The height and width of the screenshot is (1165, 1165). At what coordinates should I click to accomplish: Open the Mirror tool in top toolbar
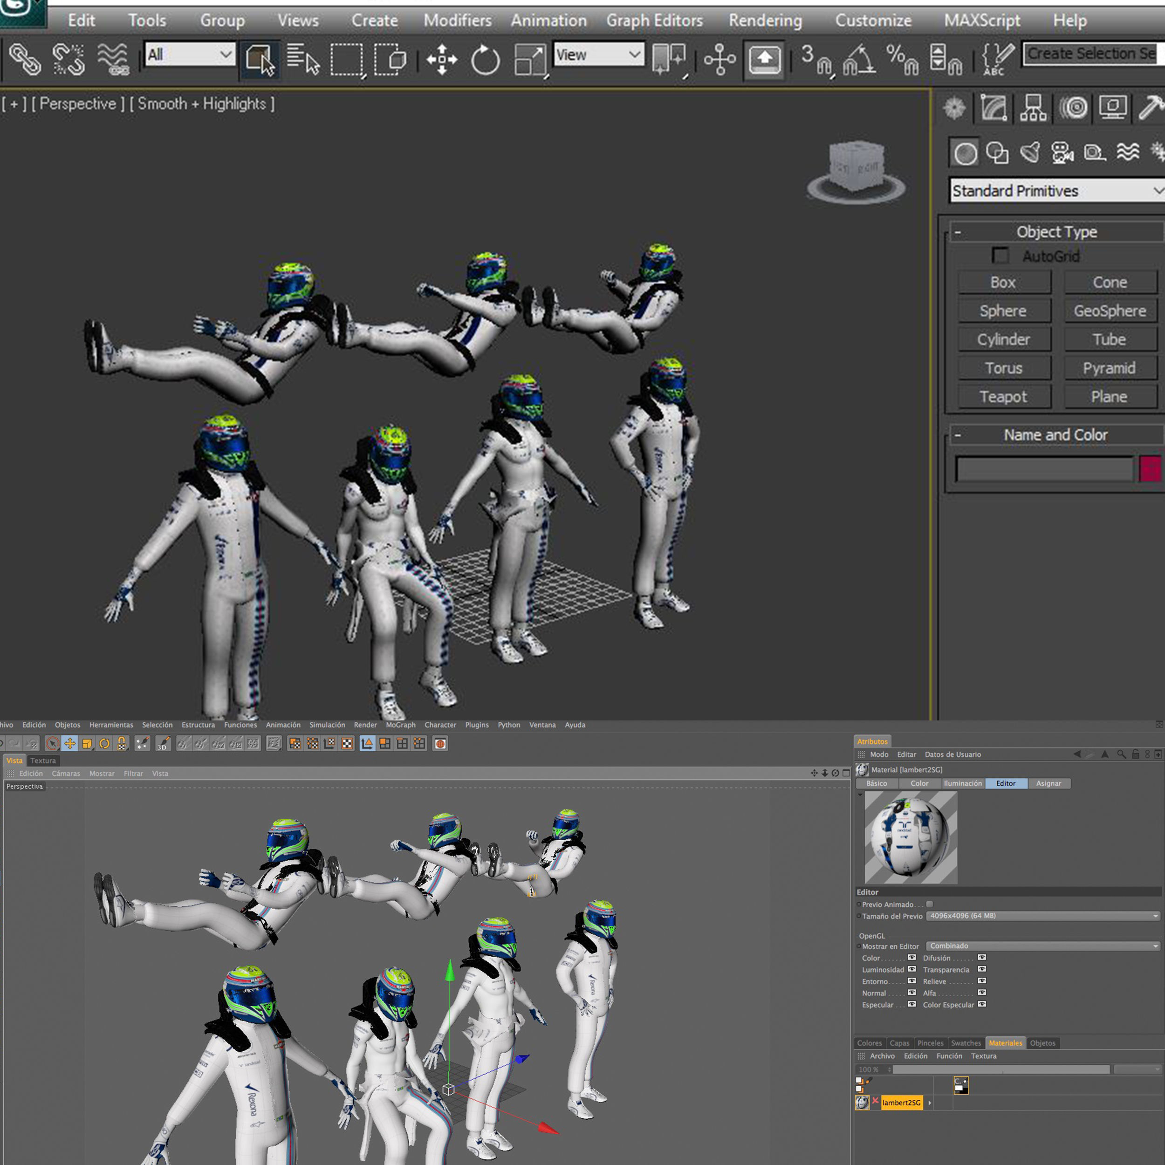[x=669, y=60]
